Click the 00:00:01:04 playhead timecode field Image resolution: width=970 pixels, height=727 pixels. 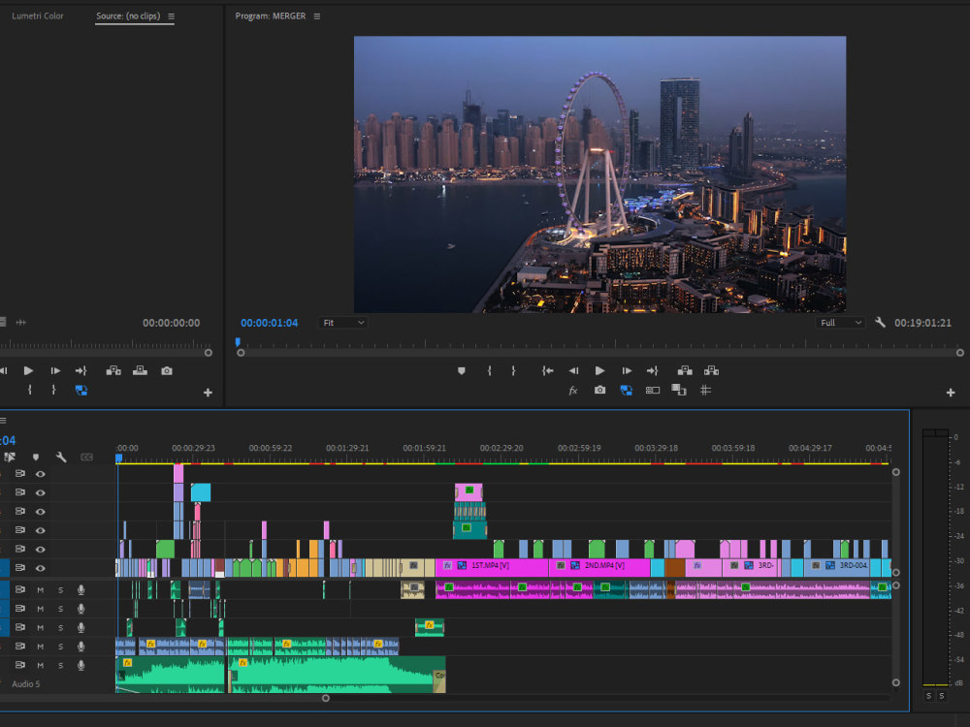click(x=269, y=323)
